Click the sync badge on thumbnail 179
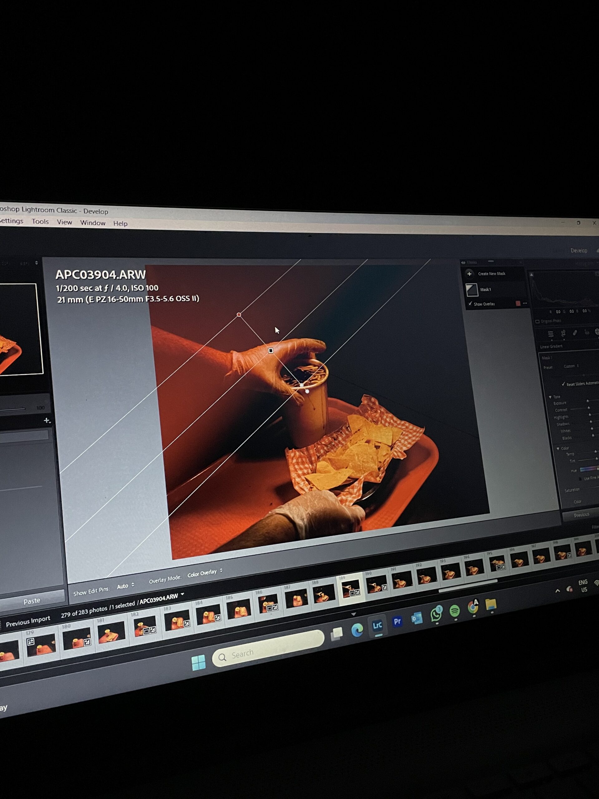Image resolution: width=599 pixels, height=799 pixels. (x=31, y=641)
